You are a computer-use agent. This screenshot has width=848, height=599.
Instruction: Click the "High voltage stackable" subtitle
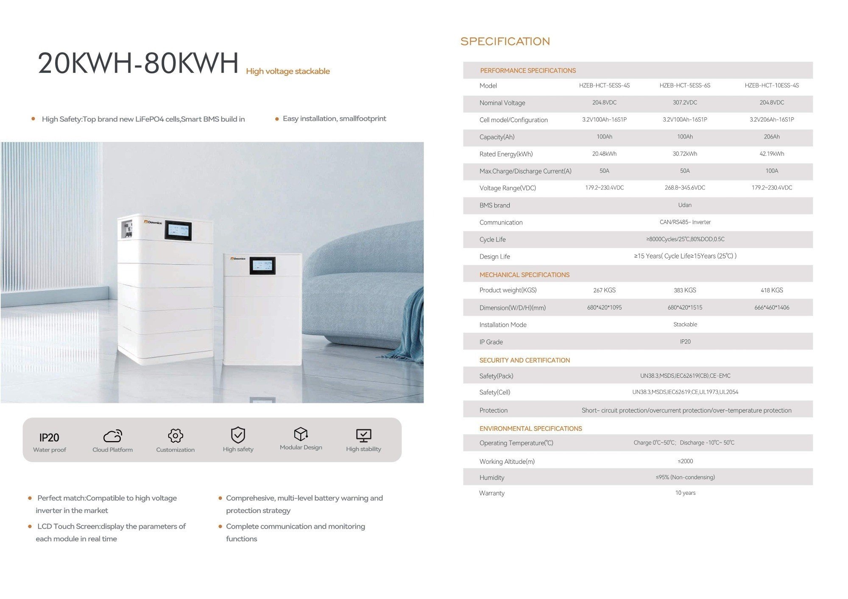(288, 71)
